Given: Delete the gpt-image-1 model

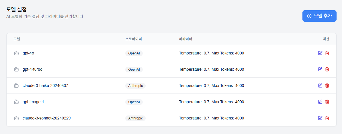Looking at the screenshot, I should click(327, 102).
